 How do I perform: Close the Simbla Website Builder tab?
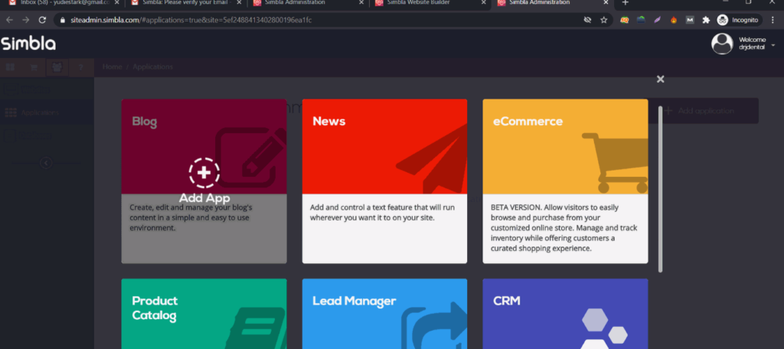coord(484,2)
